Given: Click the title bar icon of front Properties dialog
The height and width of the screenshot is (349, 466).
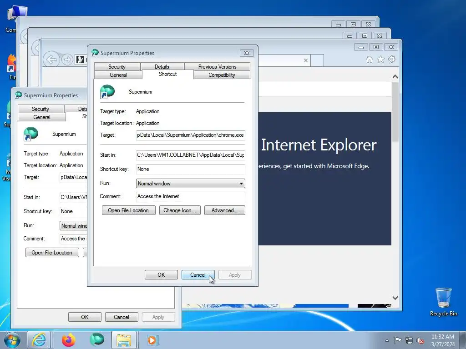Looking at the screenshot, I should coord(95,53).
